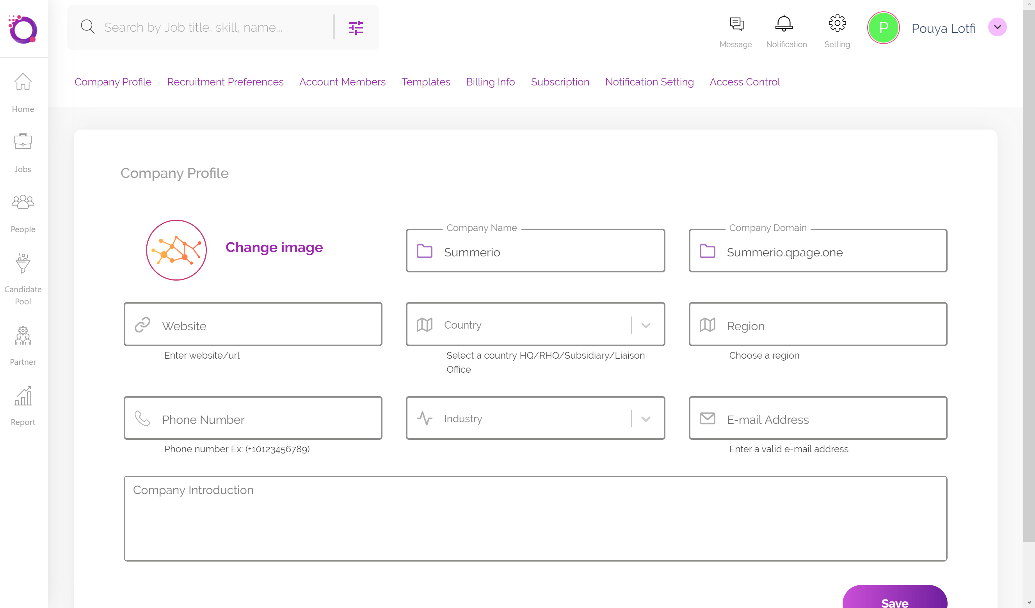This screenshot has width=1035, height=608.
Task: Go to Jobs briefcase icon
Action: (x=23, y=142)
